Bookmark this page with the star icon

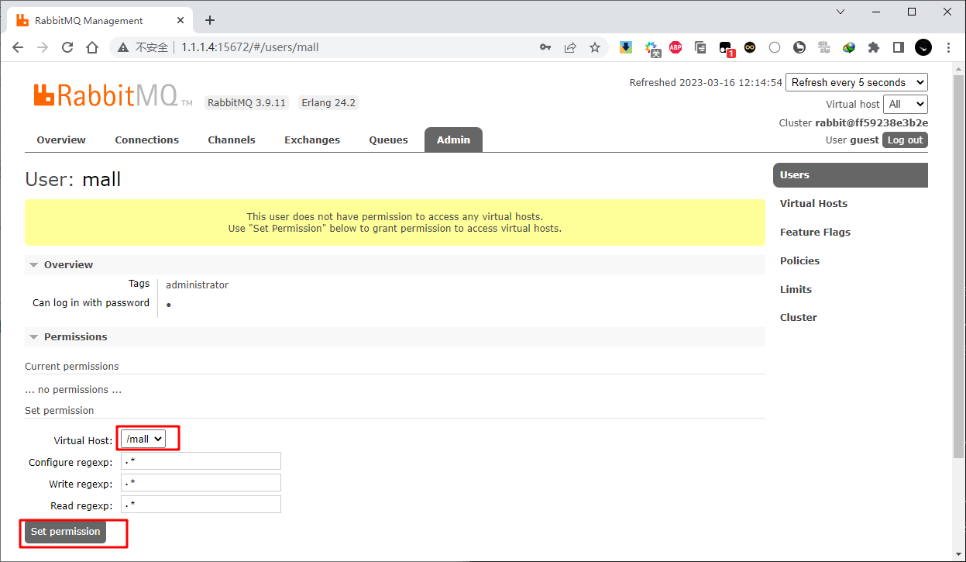pos(595,47)
